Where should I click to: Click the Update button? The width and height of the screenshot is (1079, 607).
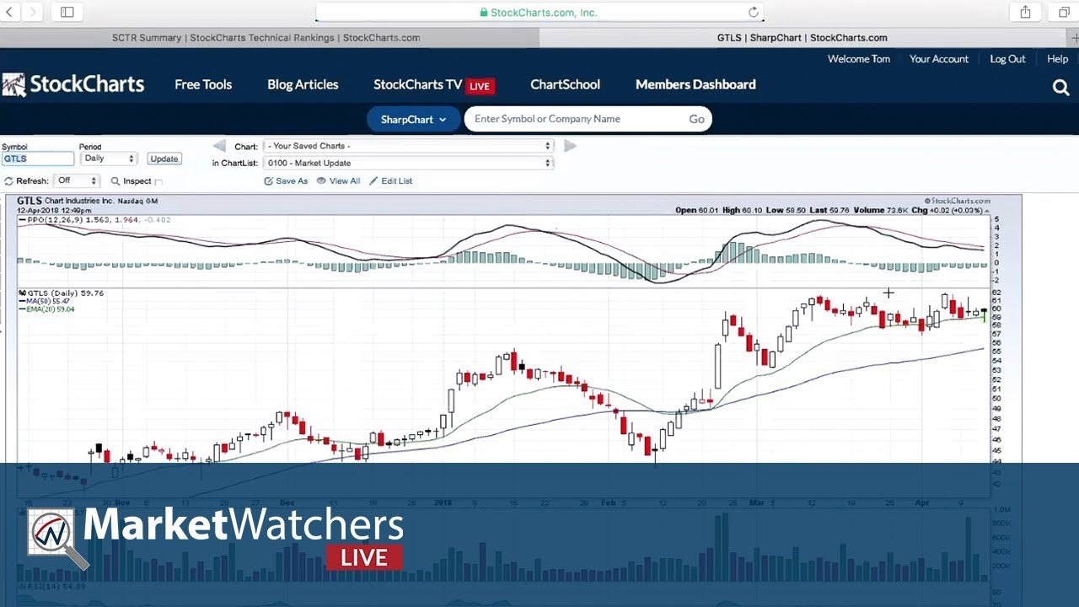click(x=164, y=158)
